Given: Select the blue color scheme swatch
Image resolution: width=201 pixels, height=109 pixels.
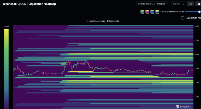Looking at the screenshot, I should (152, 12).
